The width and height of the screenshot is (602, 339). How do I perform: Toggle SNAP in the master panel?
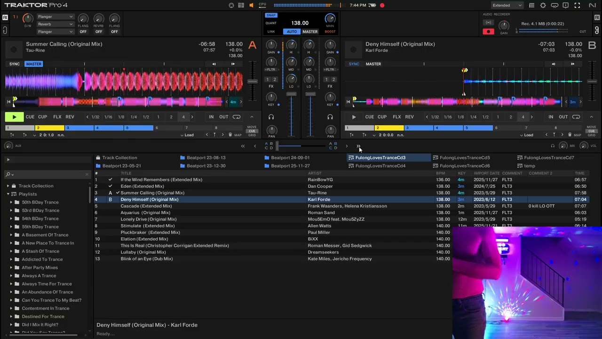click(271, 15)
